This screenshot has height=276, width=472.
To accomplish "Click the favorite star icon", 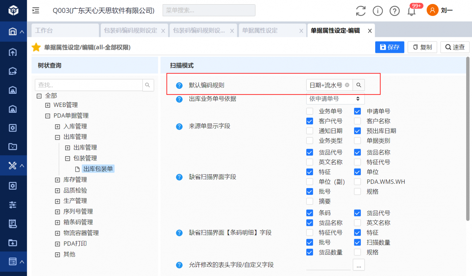I will 36,47.
